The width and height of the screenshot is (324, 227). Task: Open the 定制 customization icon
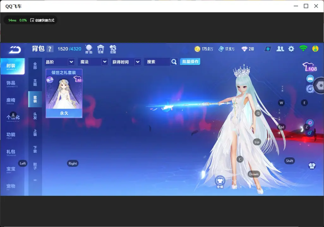(x=113, y=49)
